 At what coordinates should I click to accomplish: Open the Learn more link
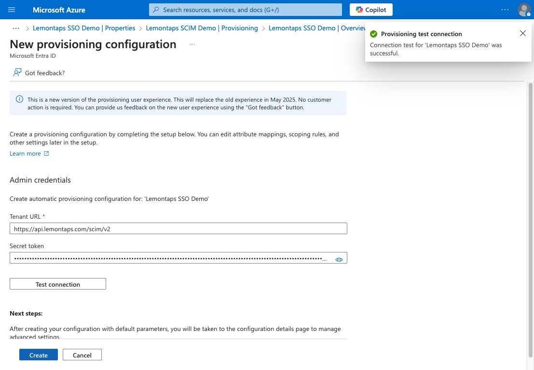tap(25, 153)
